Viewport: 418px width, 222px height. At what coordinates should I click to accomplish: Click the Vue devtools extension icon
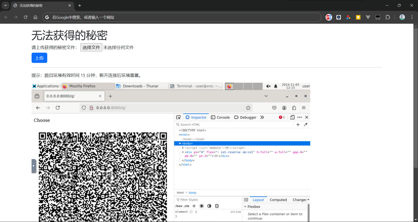click(x=368, y=17)
